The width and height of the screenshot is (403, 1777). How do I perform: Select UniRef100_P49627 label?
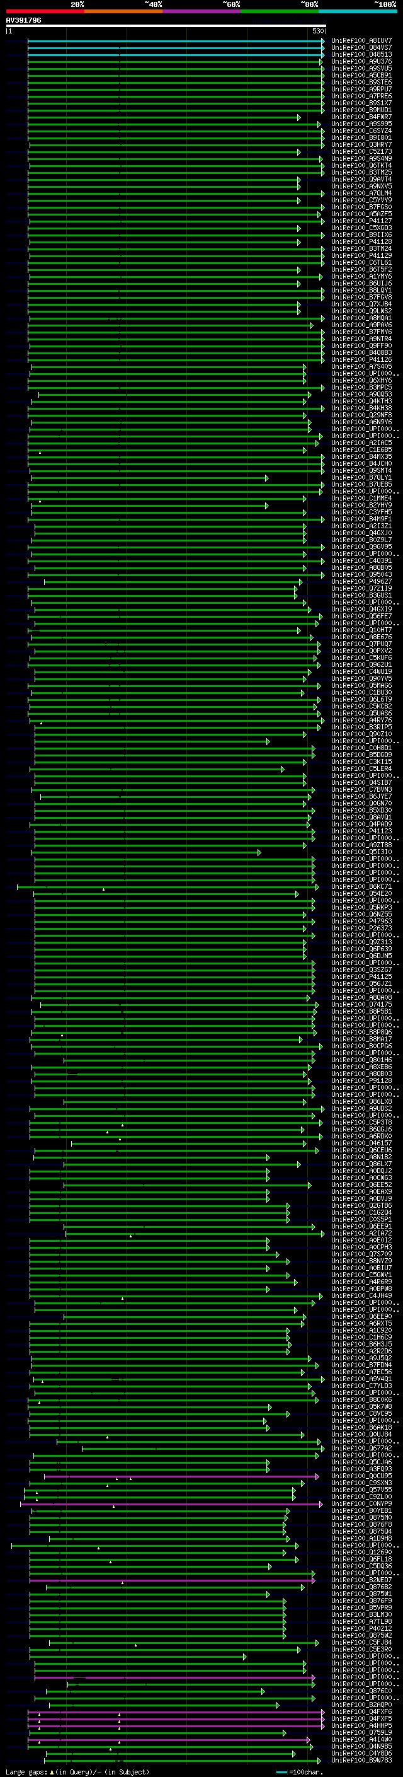click(361, 582)
